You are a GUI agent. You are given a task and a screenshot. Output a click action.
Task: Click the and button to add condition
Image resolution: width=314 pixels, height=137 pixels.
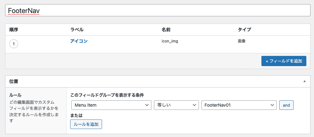coord(286,105)
